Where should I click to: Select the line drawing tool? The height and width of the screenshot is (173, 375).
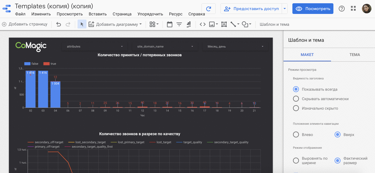(233, 24)
